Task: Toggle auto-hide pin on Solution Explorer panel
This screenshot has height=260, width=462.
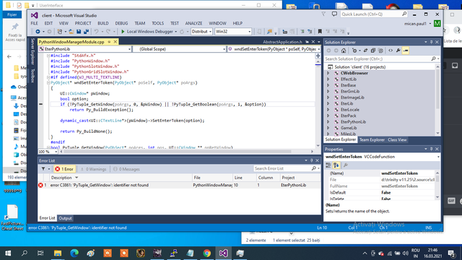Action: pyautogui.click(x=432, y=42)
